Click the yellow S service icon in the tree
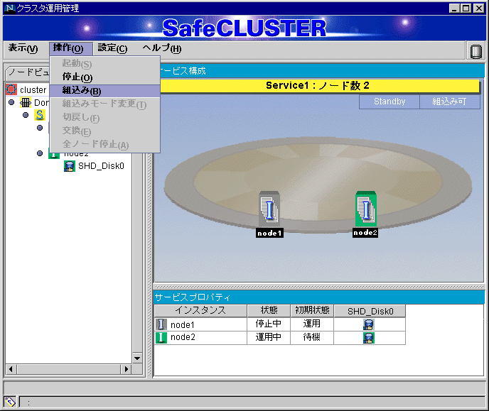This screenshot has width=489, height=411. [40, 115]
